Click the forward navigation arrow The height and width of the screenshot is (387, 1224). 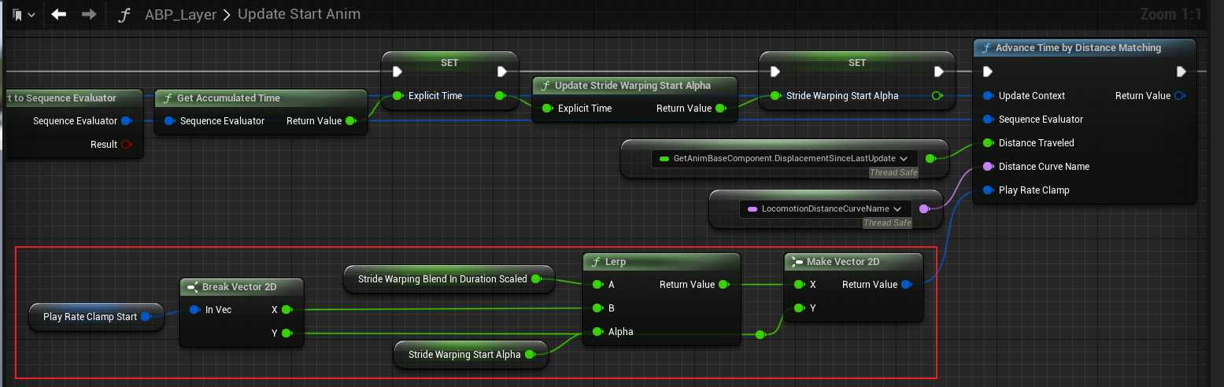[89, 14]
